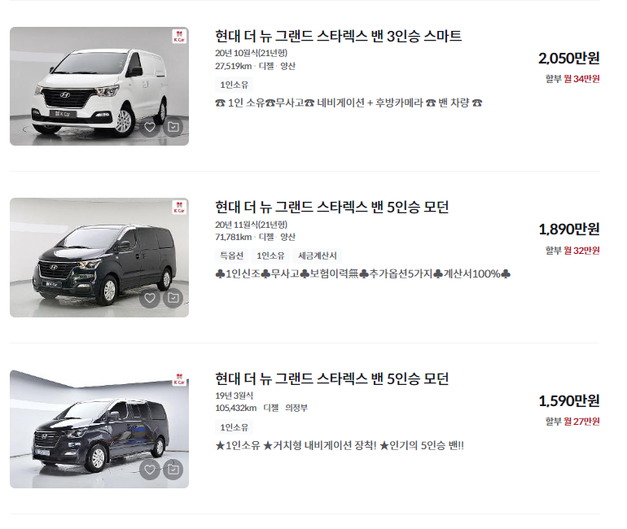Click compare folder icon on 1,590만원 listing
Screen dimensions: 627x529
click(173, 470)
